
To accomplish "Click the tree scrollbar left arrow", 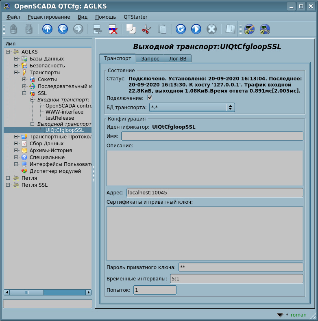I will tap(7, 292).
